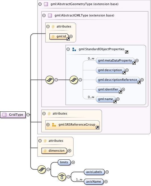The width and height of the screenshot is (151, 186).
Task: Select the gml:description element
Action: click(110, 70)
